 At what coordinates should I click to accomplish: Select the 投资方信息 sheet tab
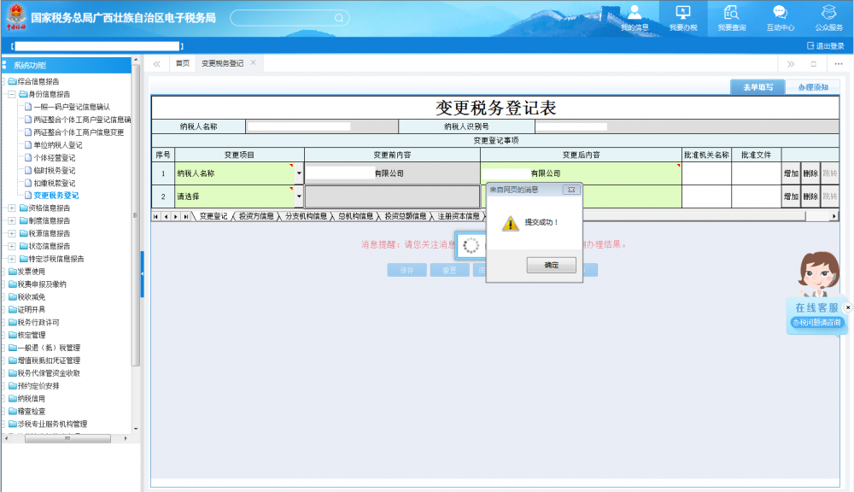coord(256,217)
